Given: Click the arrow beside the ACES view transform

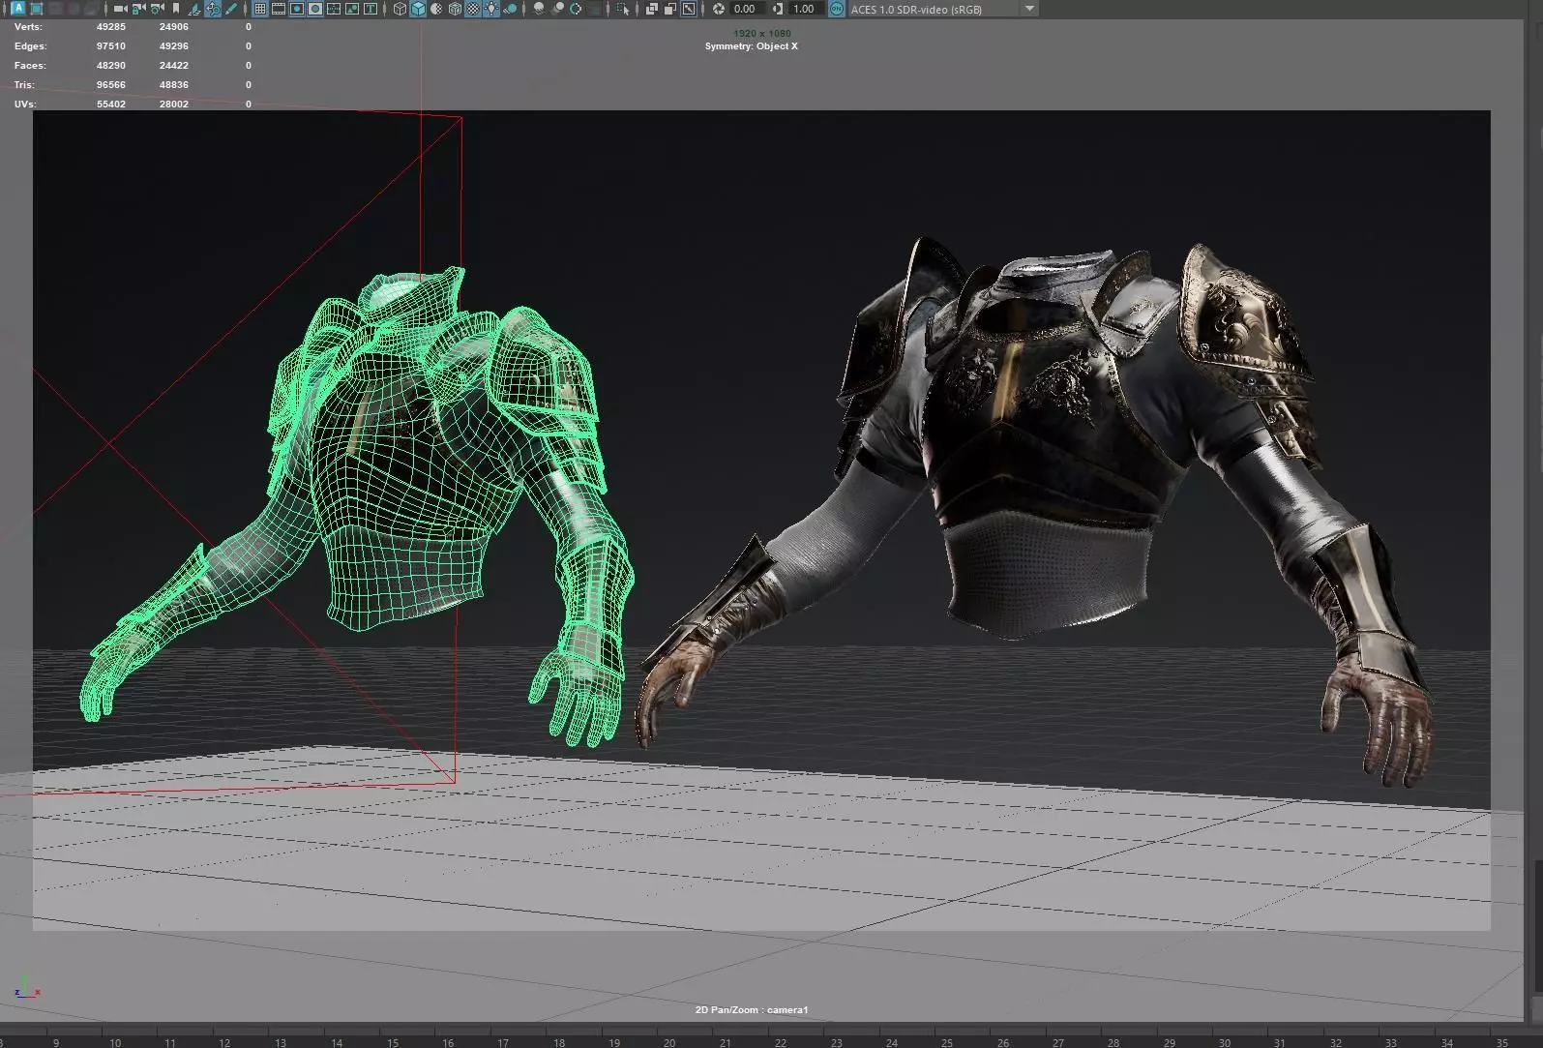Looking at the screenshot, I should pyautogui.click(x=1029, y=9).
